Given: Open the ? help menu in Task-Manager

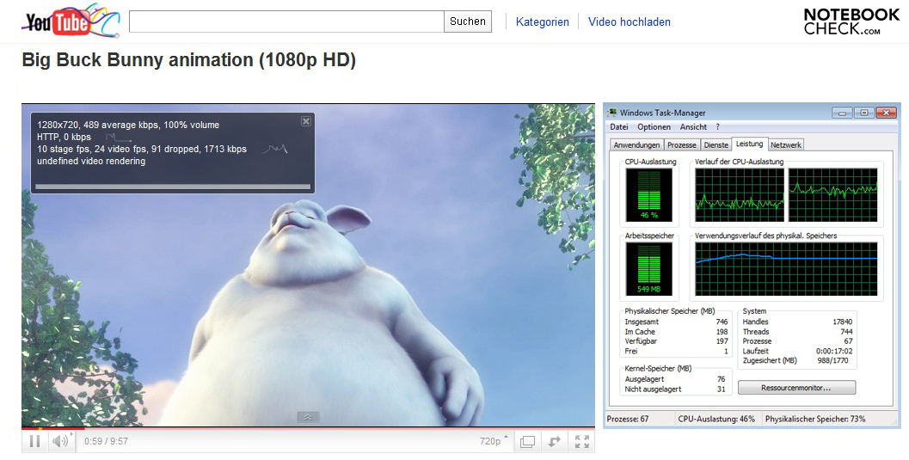Looking at the screenshot, I should pos(718,127).
